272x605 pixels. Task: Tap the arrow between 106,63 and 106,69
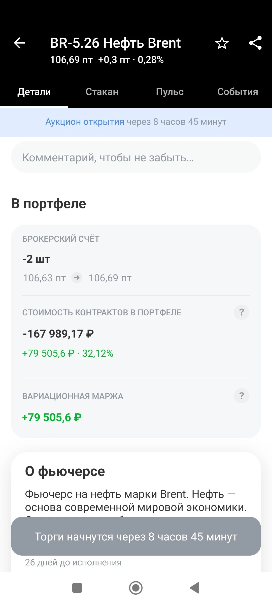click(x=77, y=278)
